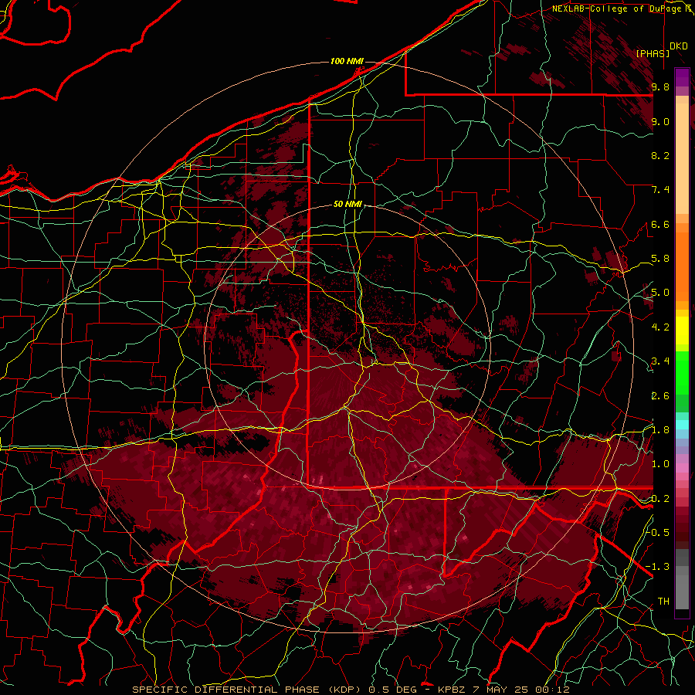Click the 6.6 scale value
Viewport: 695px width, 695px height.
click(x=660, y=224)
